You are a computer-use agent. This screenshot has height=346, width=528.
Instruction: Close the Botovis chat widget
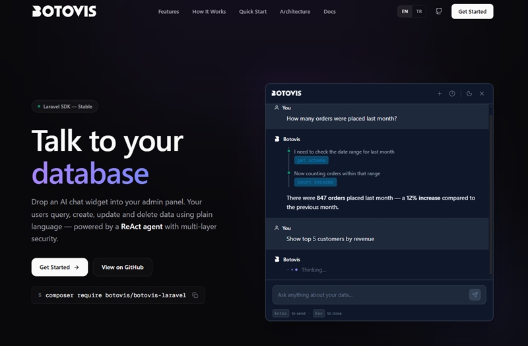click(482, 94)
